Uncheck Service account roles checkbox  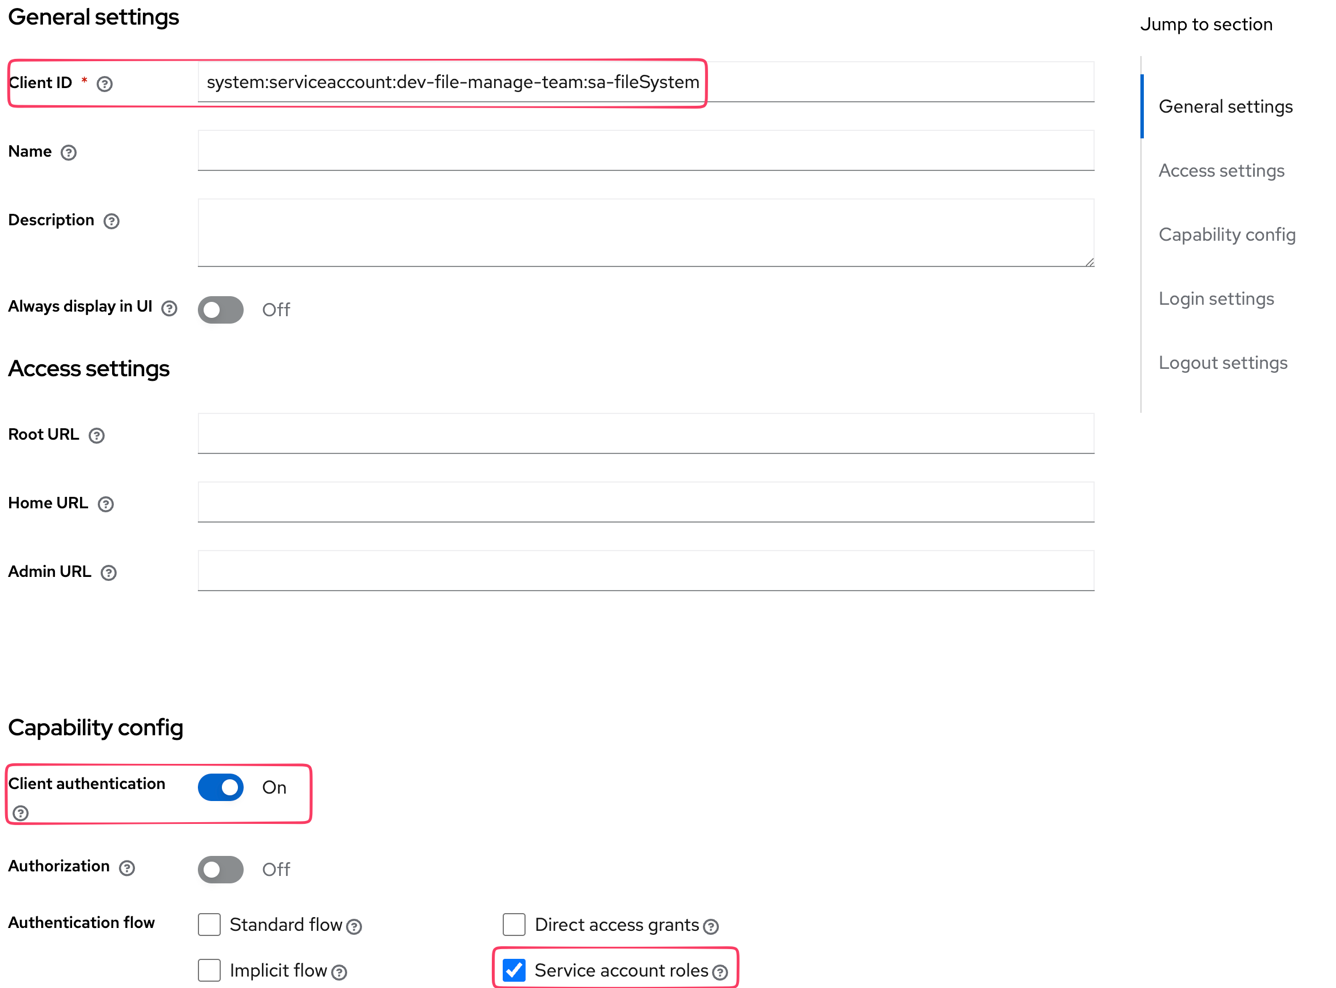515,970
